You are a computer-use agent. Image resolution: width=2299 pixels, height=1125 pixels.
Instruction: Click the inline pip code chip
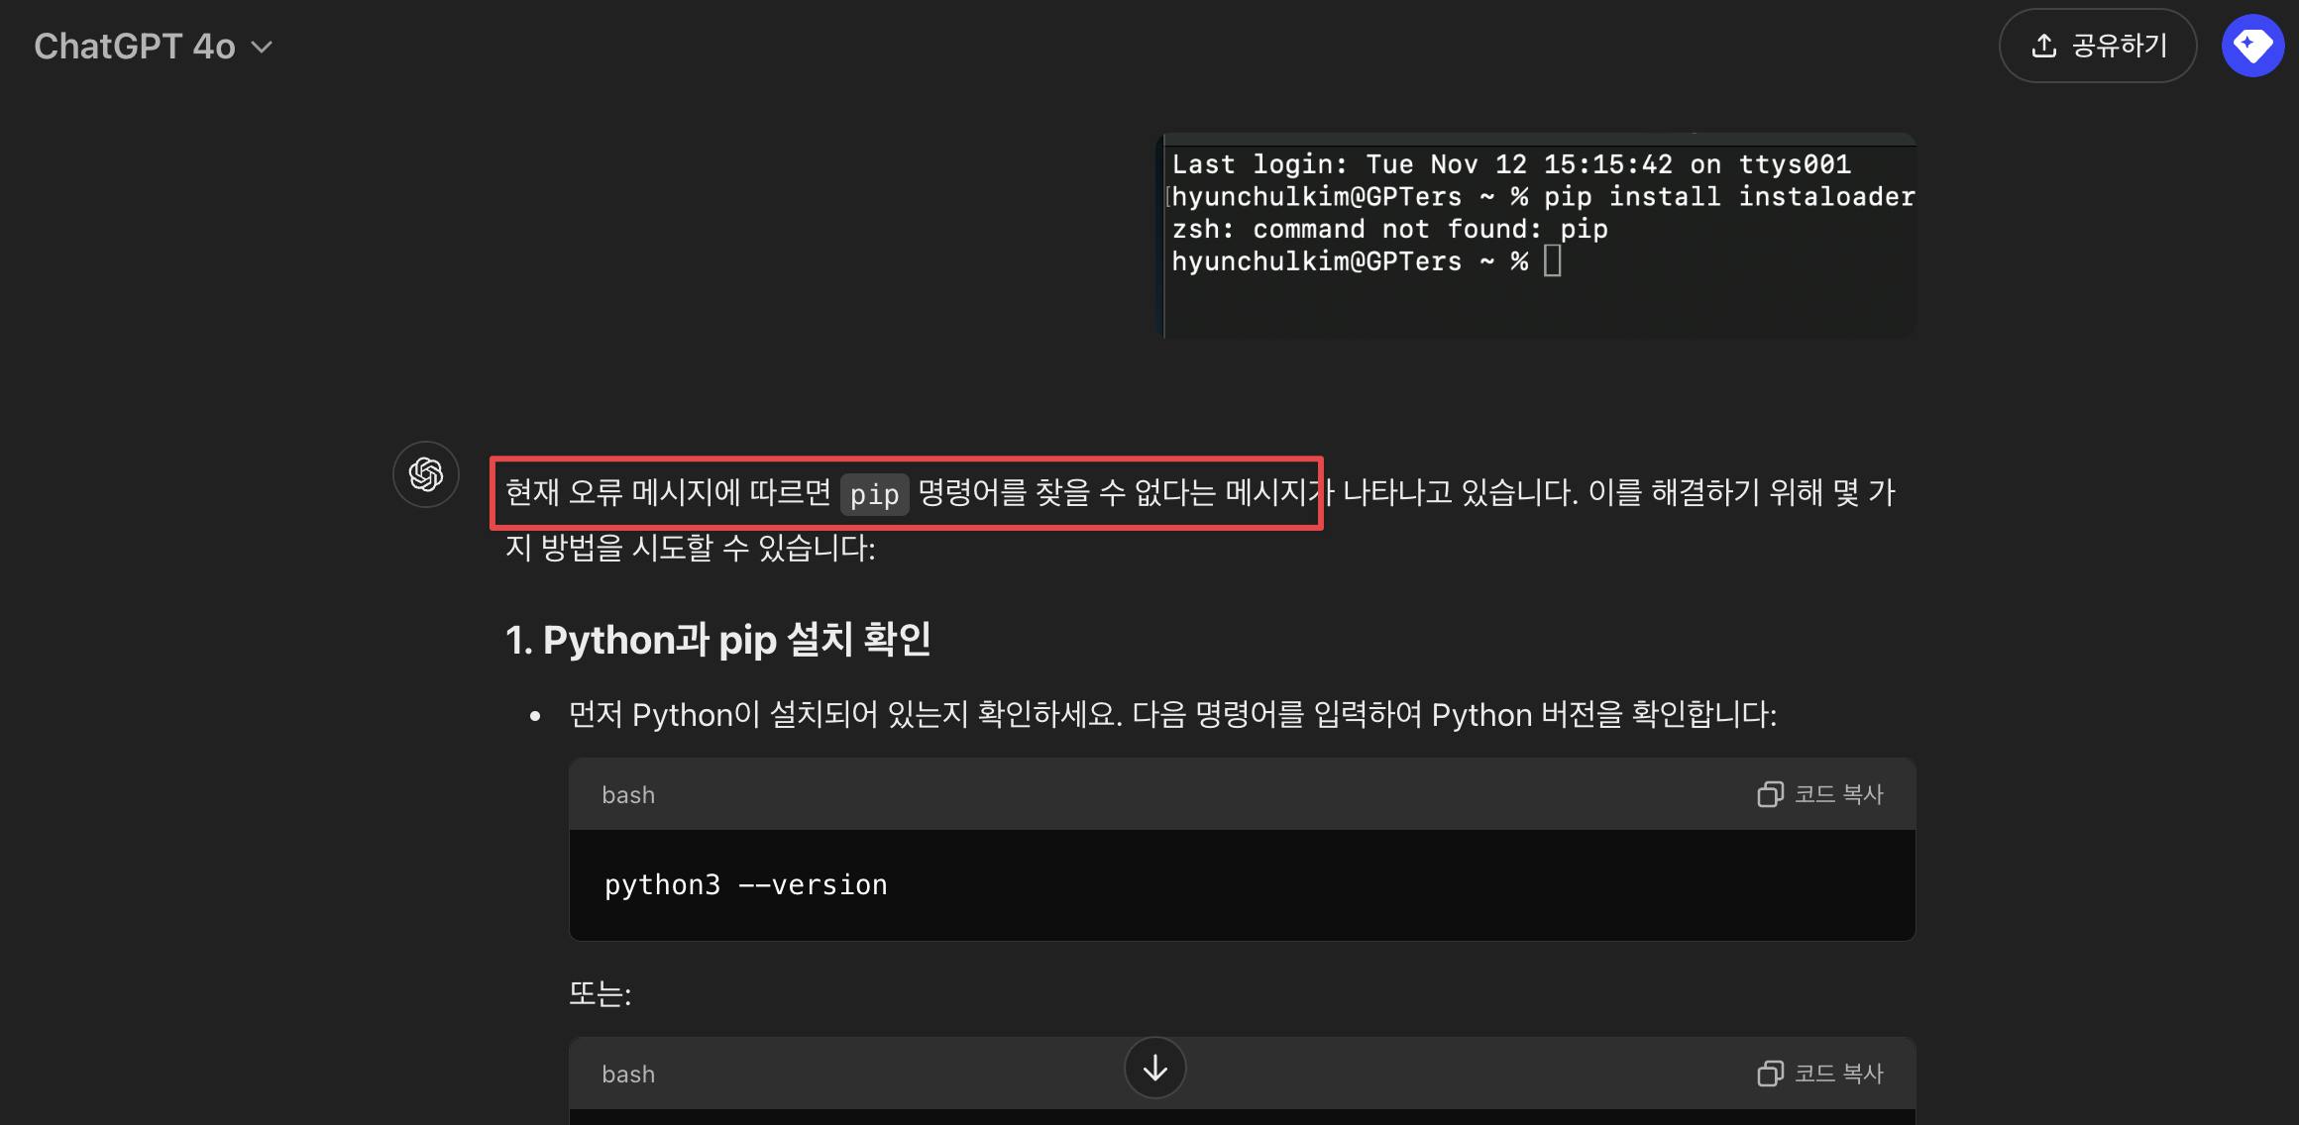pos(874,494)
